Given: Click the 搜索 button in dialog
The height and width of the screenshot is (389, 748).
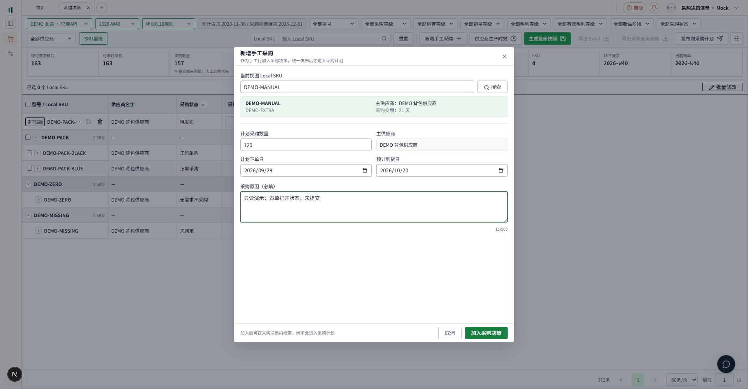Looking at the screenshot, I should pos(492,87).
